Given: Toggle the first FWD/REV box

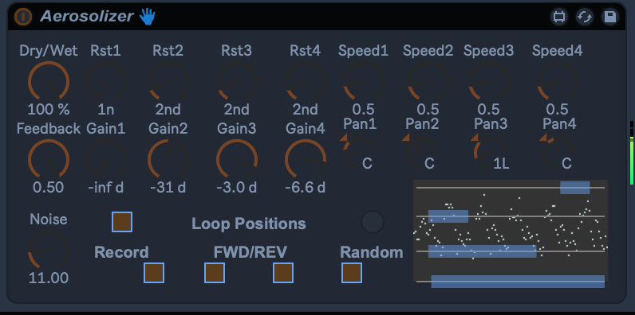Looking at the screenshot, I should tap(215, 273).
